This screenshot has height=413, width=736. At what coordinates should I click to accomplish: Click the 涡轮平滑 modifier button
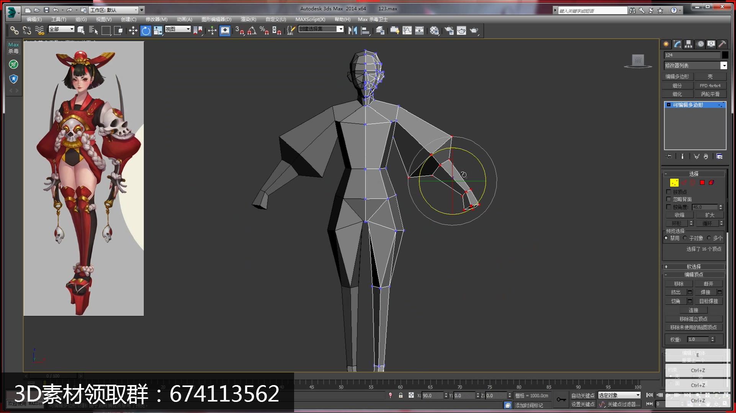[710, 94]
